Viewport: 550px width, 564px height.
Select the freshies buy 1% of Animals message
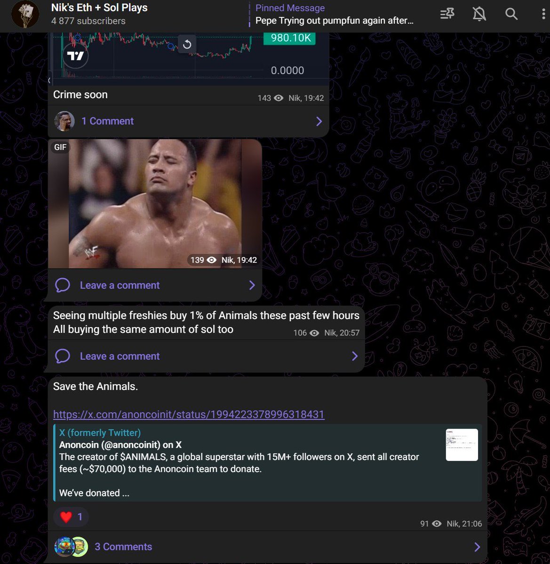[206, 322]
